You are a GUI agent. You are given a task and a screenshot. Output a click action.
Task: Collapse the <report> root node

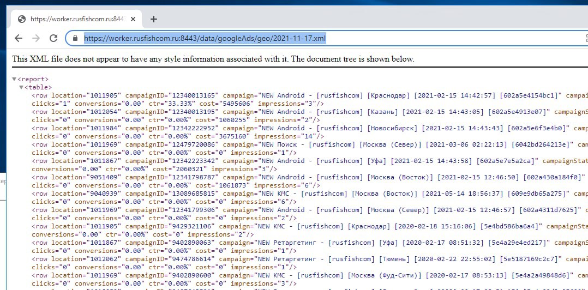tap(14, 79)
